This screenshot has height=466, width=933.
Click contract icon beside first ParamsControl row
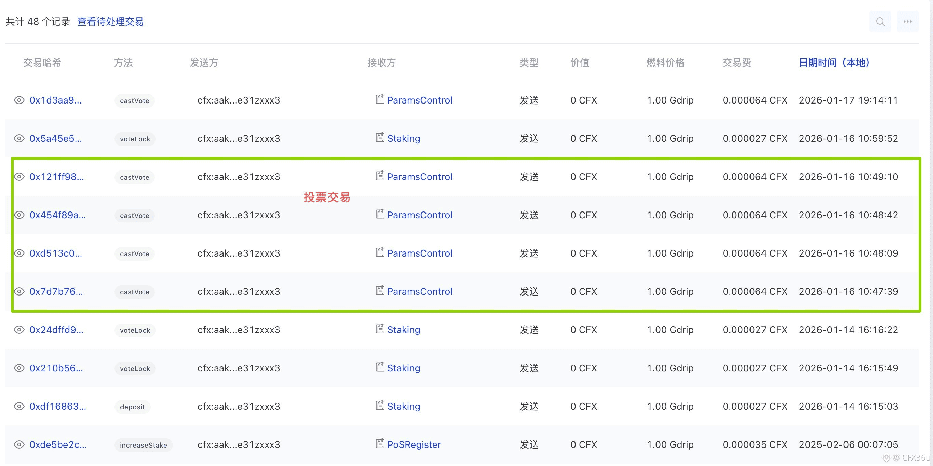380,99
